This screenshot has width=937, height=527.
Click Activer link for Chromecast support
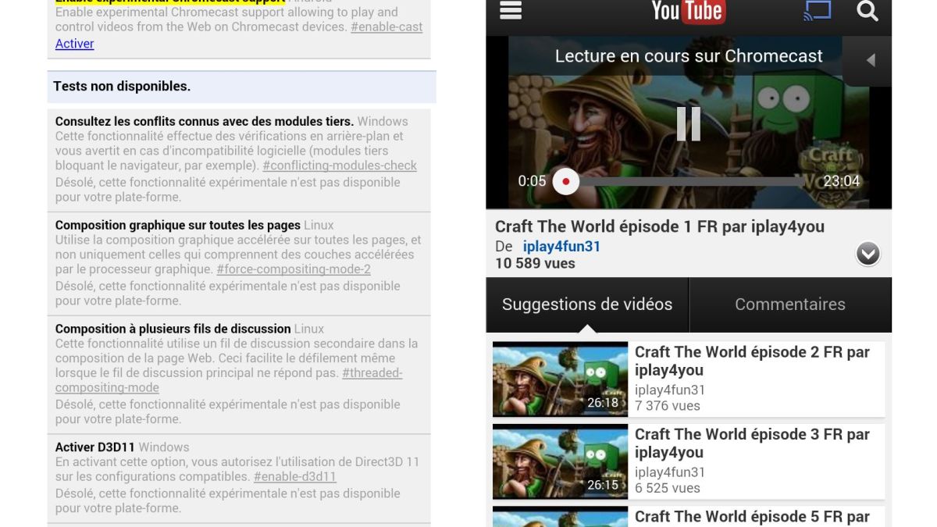click(74, 44)
